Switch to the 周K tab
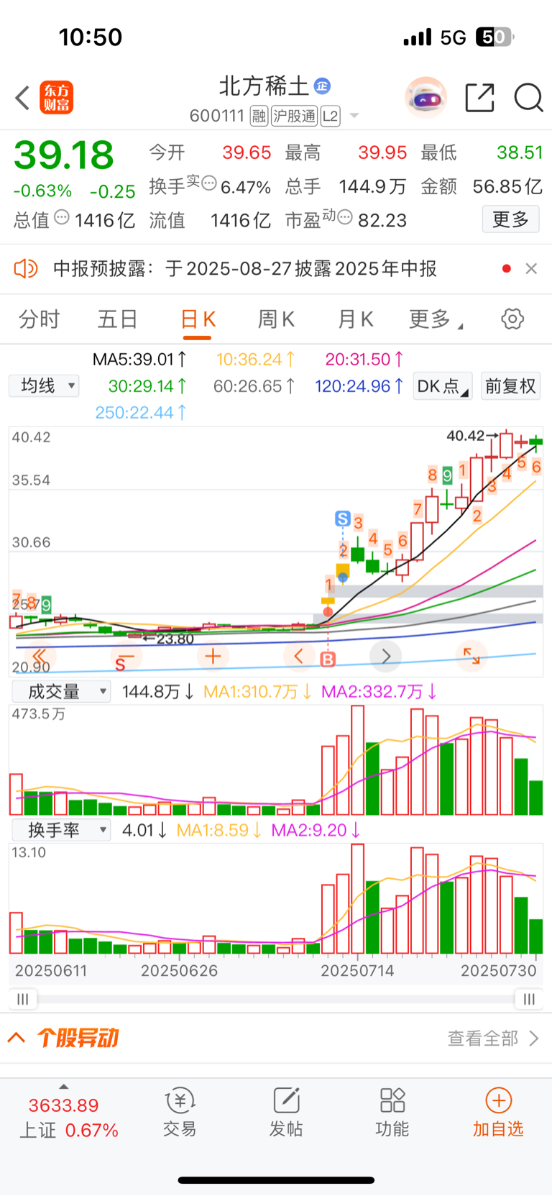 (x=276, y=319)
